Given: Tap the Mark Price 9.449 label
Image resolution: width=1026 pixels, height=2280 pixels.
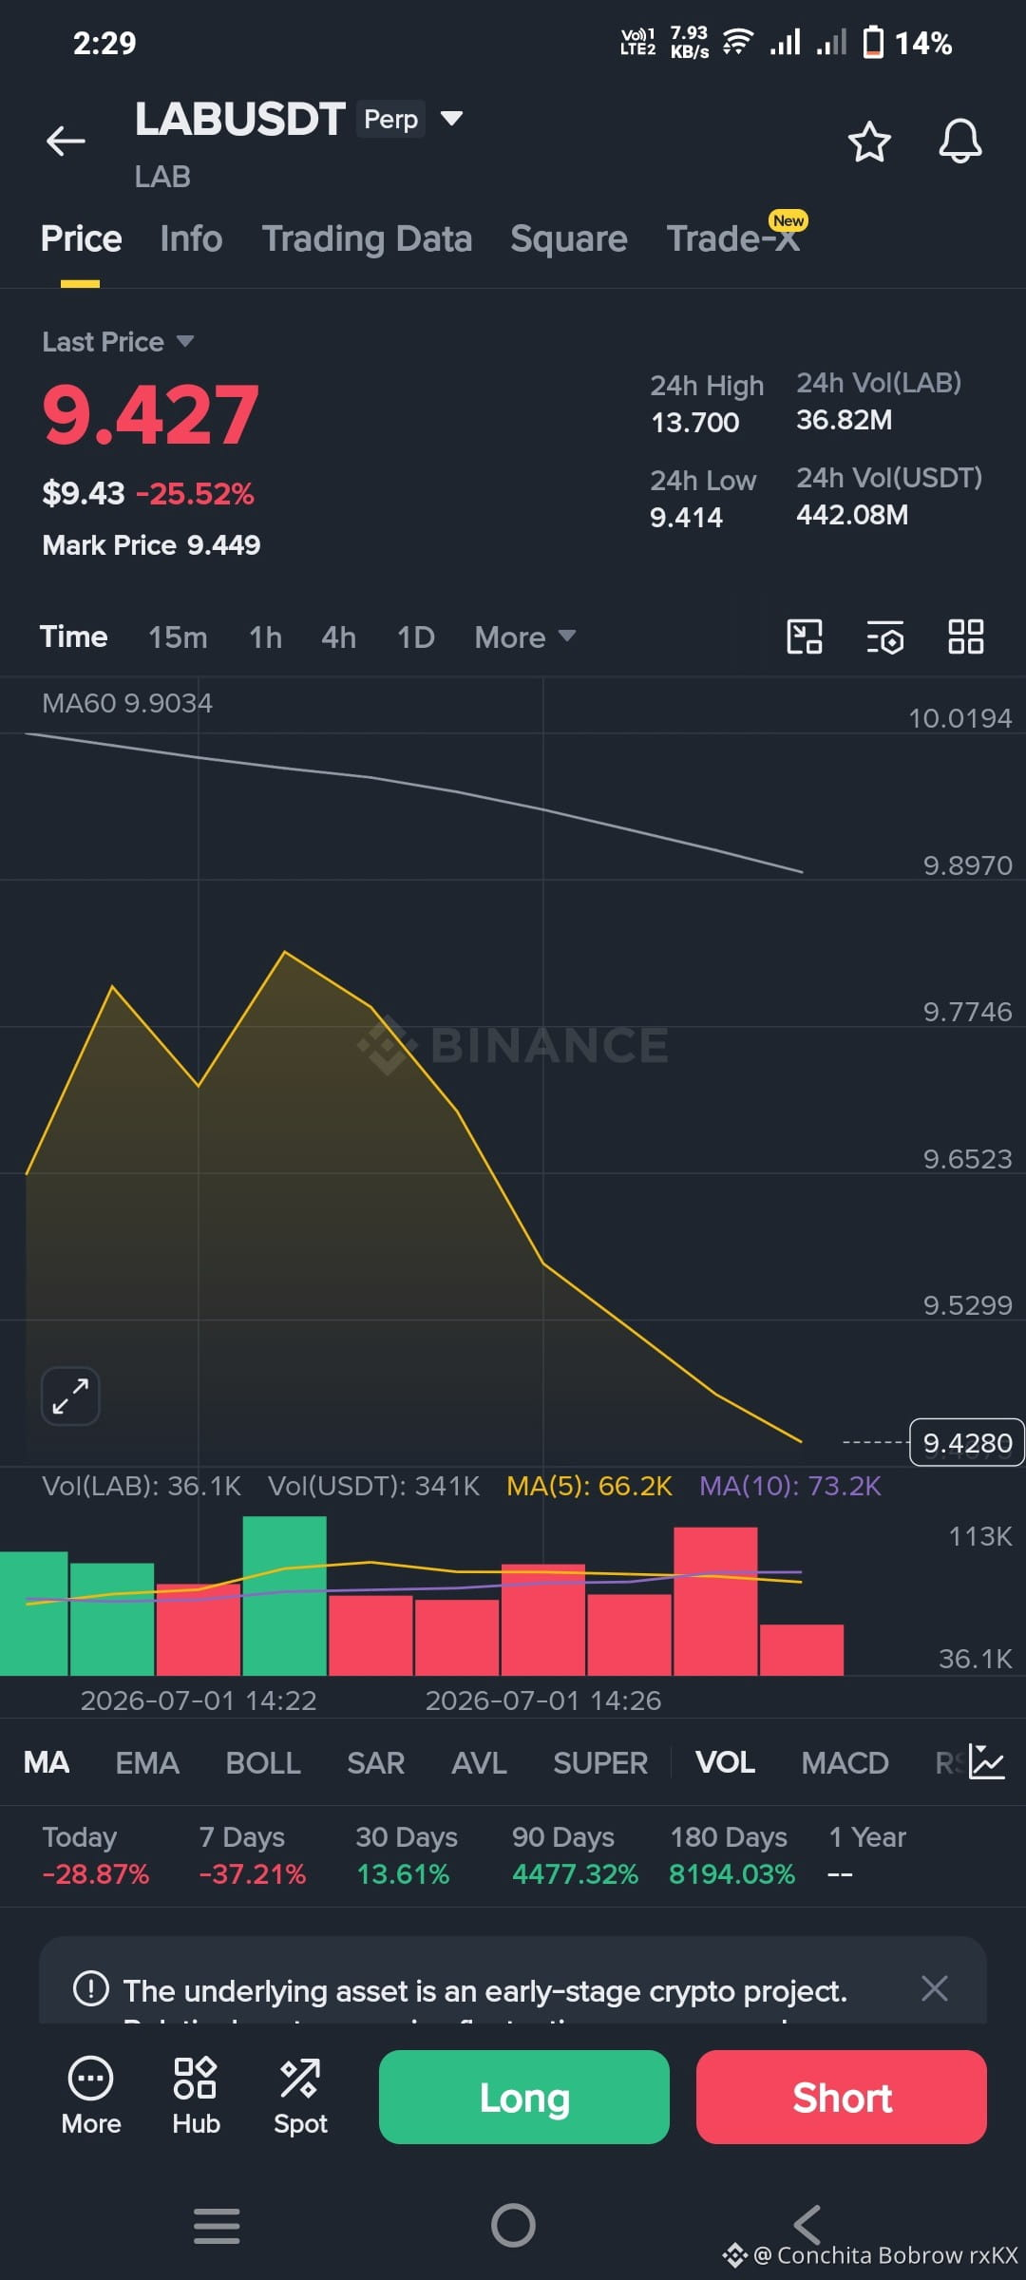Looking at the screenshot, I should (151, 545).
